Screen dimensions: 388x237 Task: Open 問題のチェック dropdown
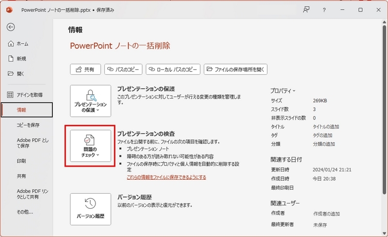tap(91, 146)
